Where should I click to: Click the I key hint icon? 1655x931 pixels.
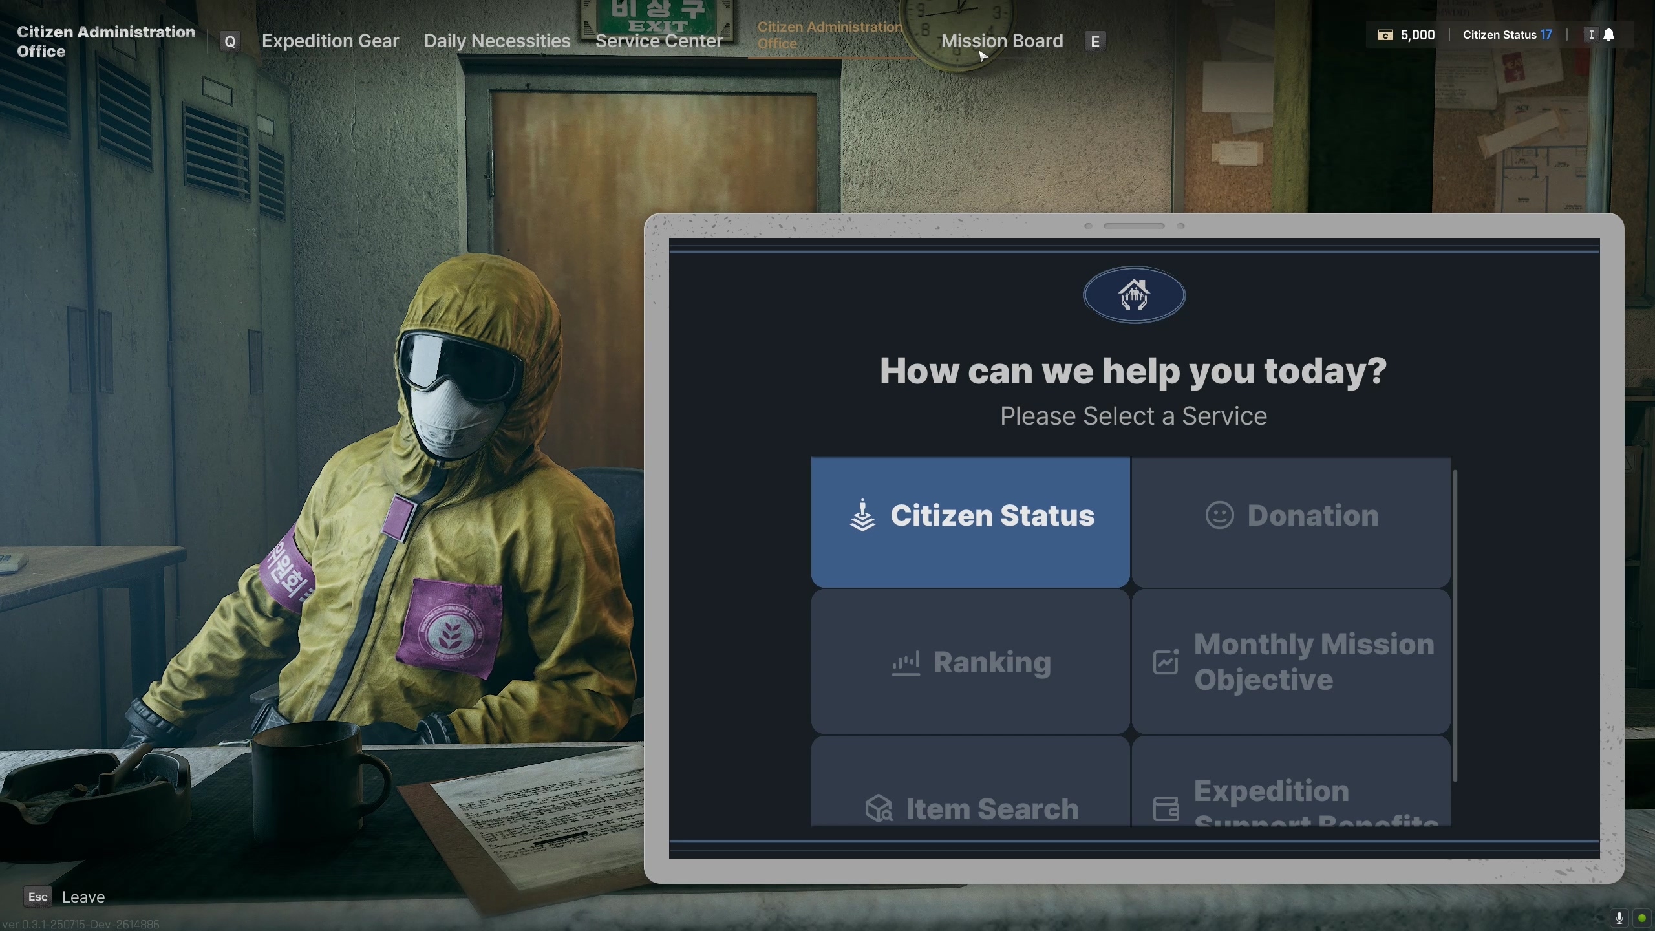point(1591,35)
